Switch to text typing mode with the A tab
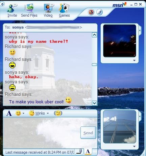 coord(88,151)
